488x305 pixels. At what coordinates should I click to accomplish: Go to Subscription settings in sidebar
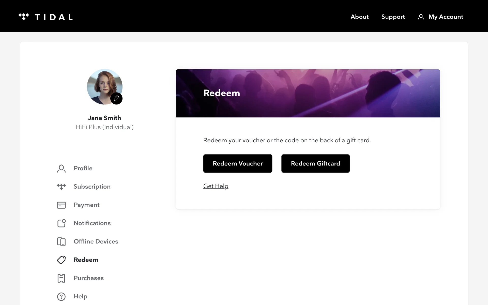click(92, 187)
